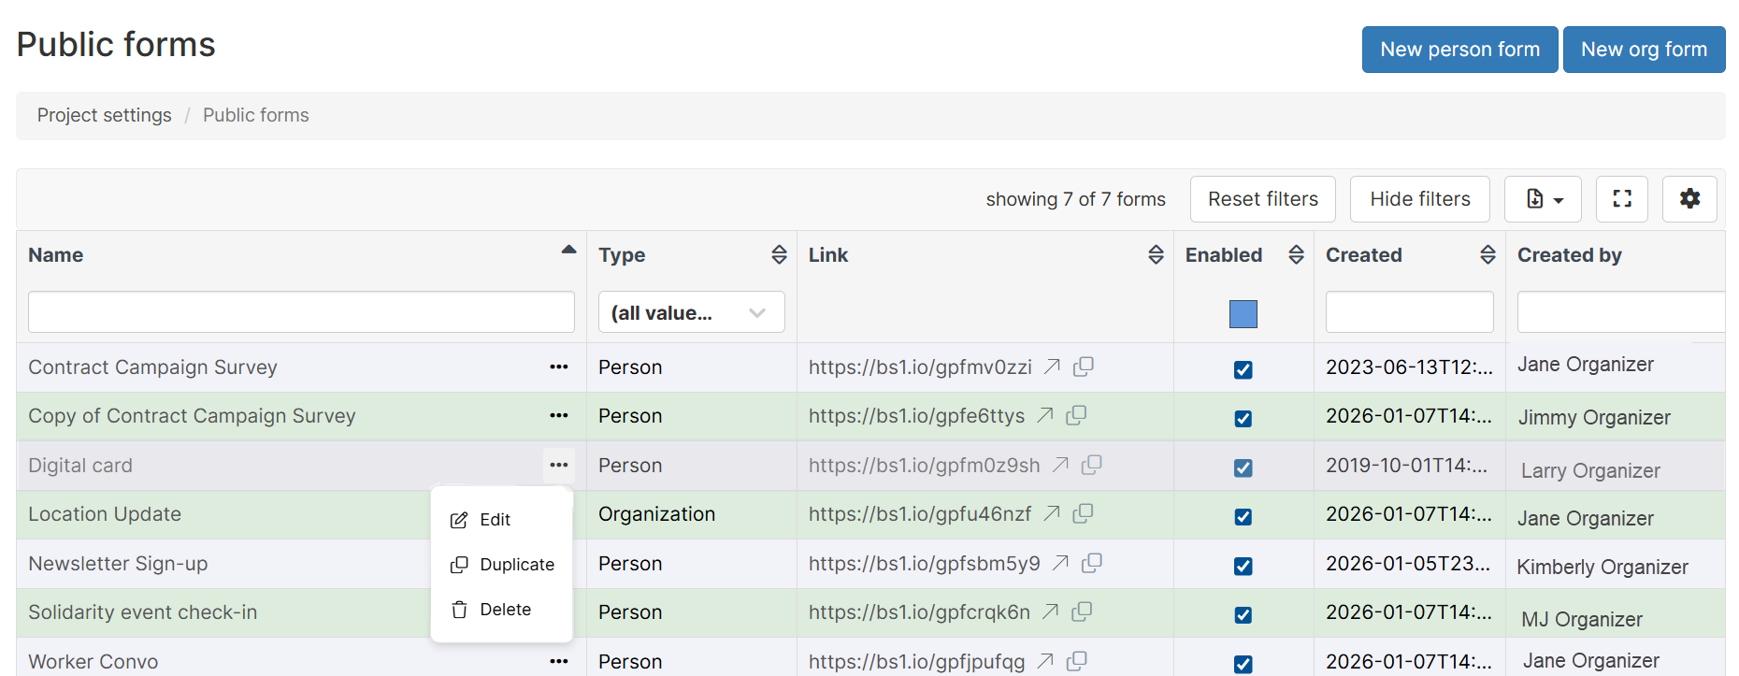Open row menu for Worker Convo
This screenshot has width=1739, height=676.
(x=559, y=661)
